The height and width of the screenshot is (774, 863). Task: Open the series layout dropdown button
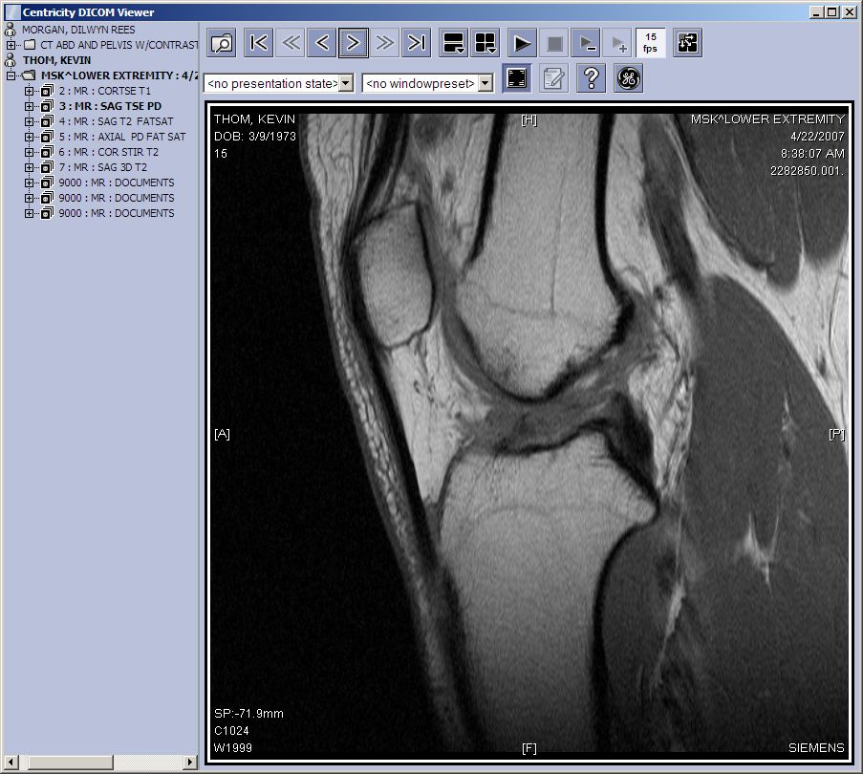453,42
